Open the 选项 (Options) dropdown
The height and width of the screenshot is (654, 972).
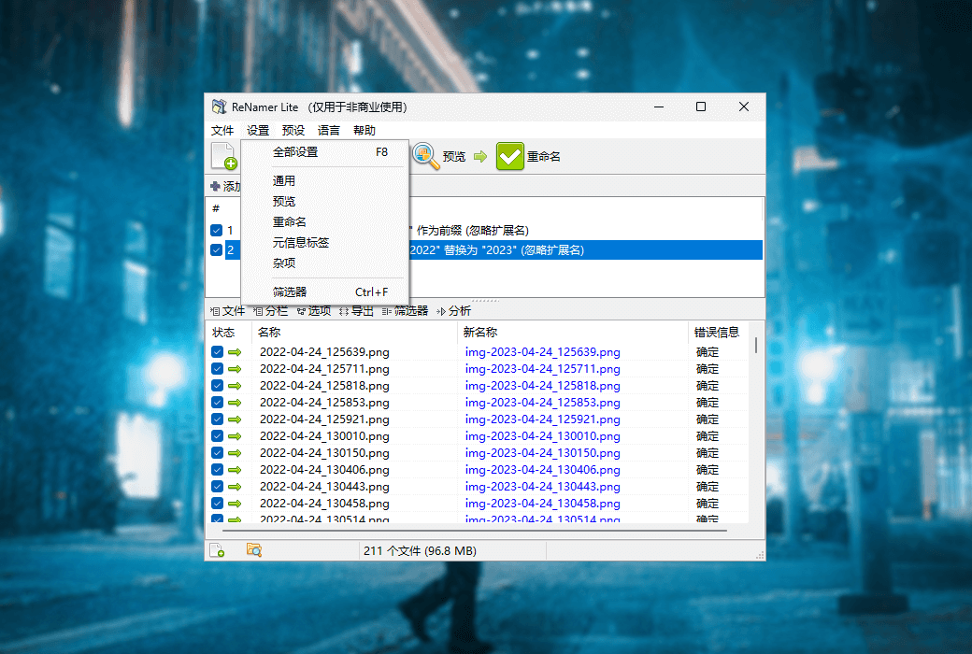pos(313,311)
